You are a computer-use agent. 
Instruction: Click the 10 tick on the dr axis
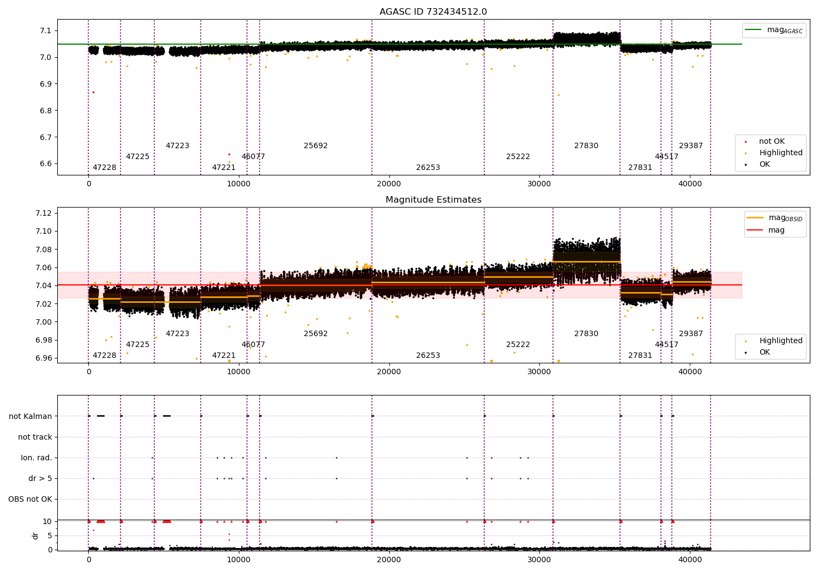click(47, 521)
